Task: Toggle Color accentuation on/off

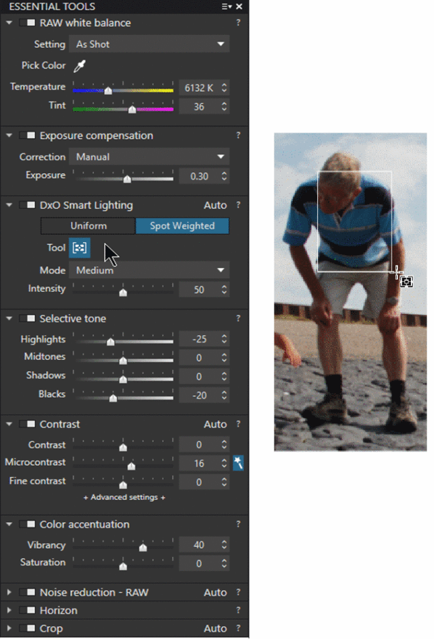Action: click(27, 524)
